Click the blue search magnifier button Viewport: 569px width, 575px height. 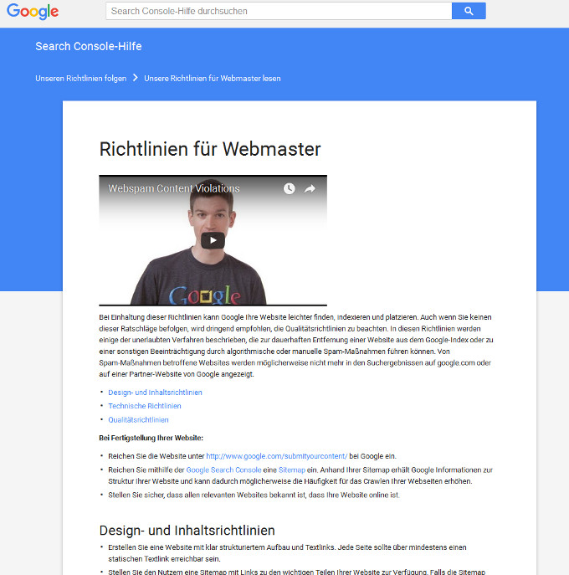(x=469, y=11)
